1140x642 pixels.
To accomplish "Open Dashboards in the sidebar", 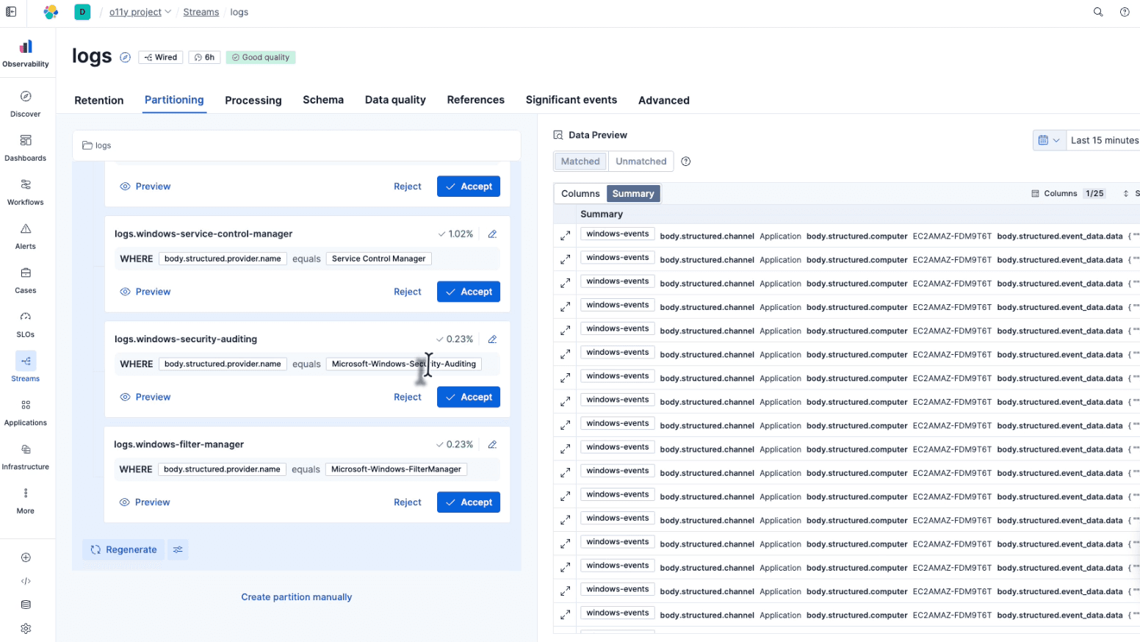I will (25, 147).
